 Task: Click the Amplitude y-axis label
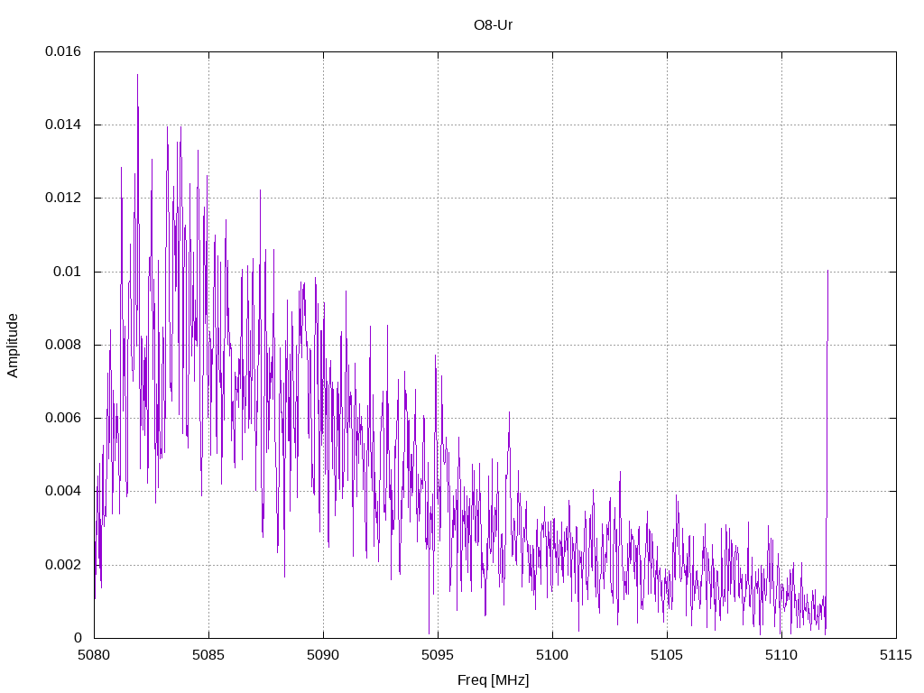point(13,346)
